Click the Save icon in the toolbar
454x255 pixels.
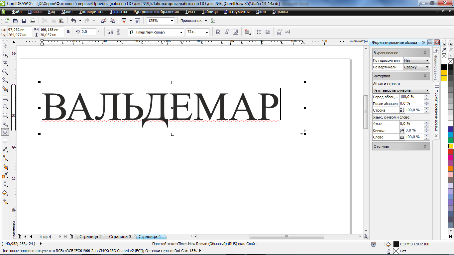24,21
